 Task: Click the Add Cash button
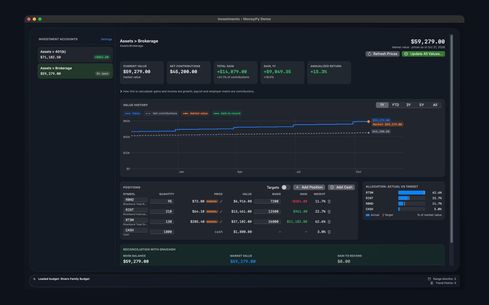tap(341, 187)
